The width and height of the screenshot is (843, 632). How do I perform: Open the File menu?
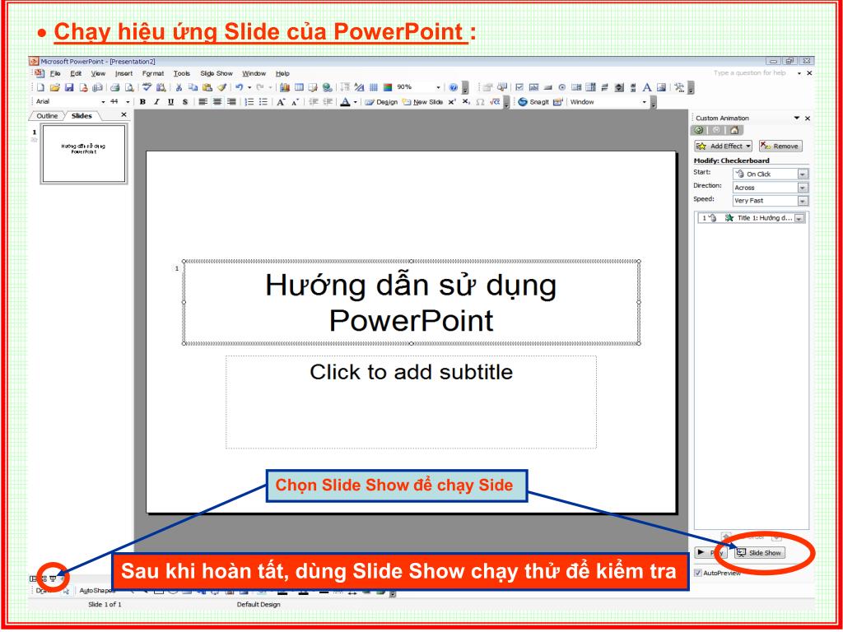[x=55, y=73]
